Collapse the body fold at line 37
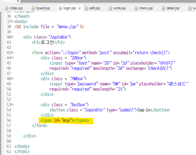This screenshot has height=155, width=196. (12, 21)
